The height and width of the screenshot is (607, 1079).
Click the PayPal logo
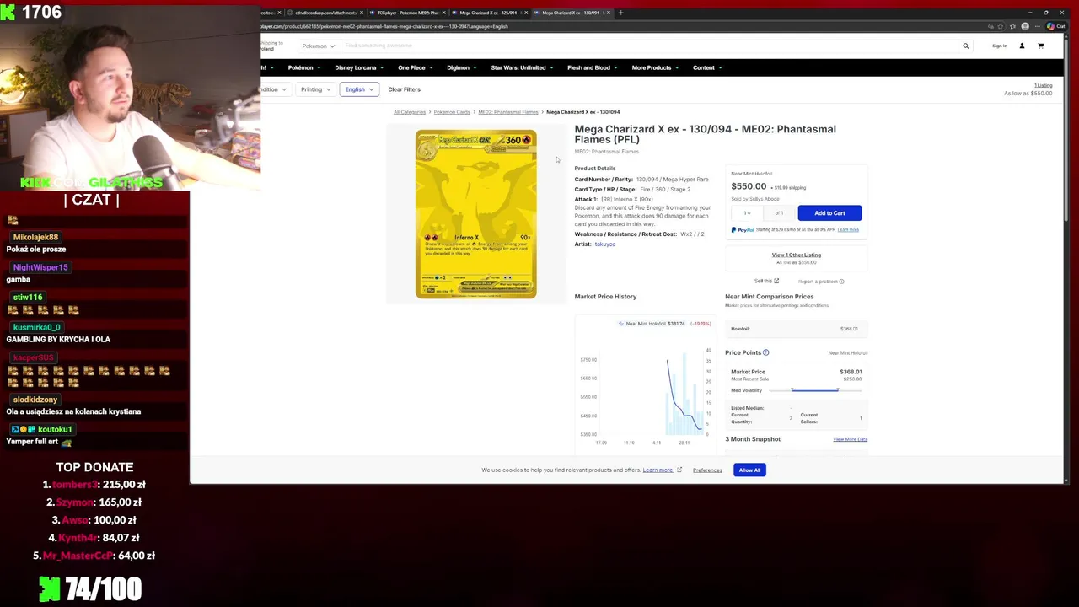(743, 229)
